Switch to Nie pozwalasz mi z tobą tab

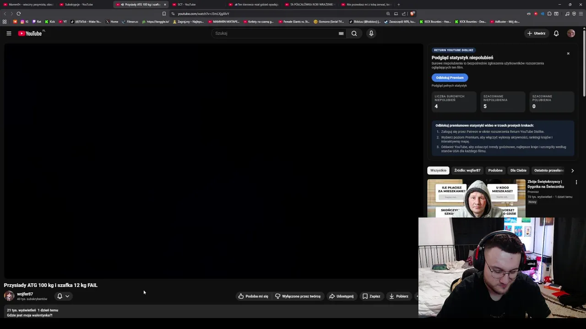point(366,5)
